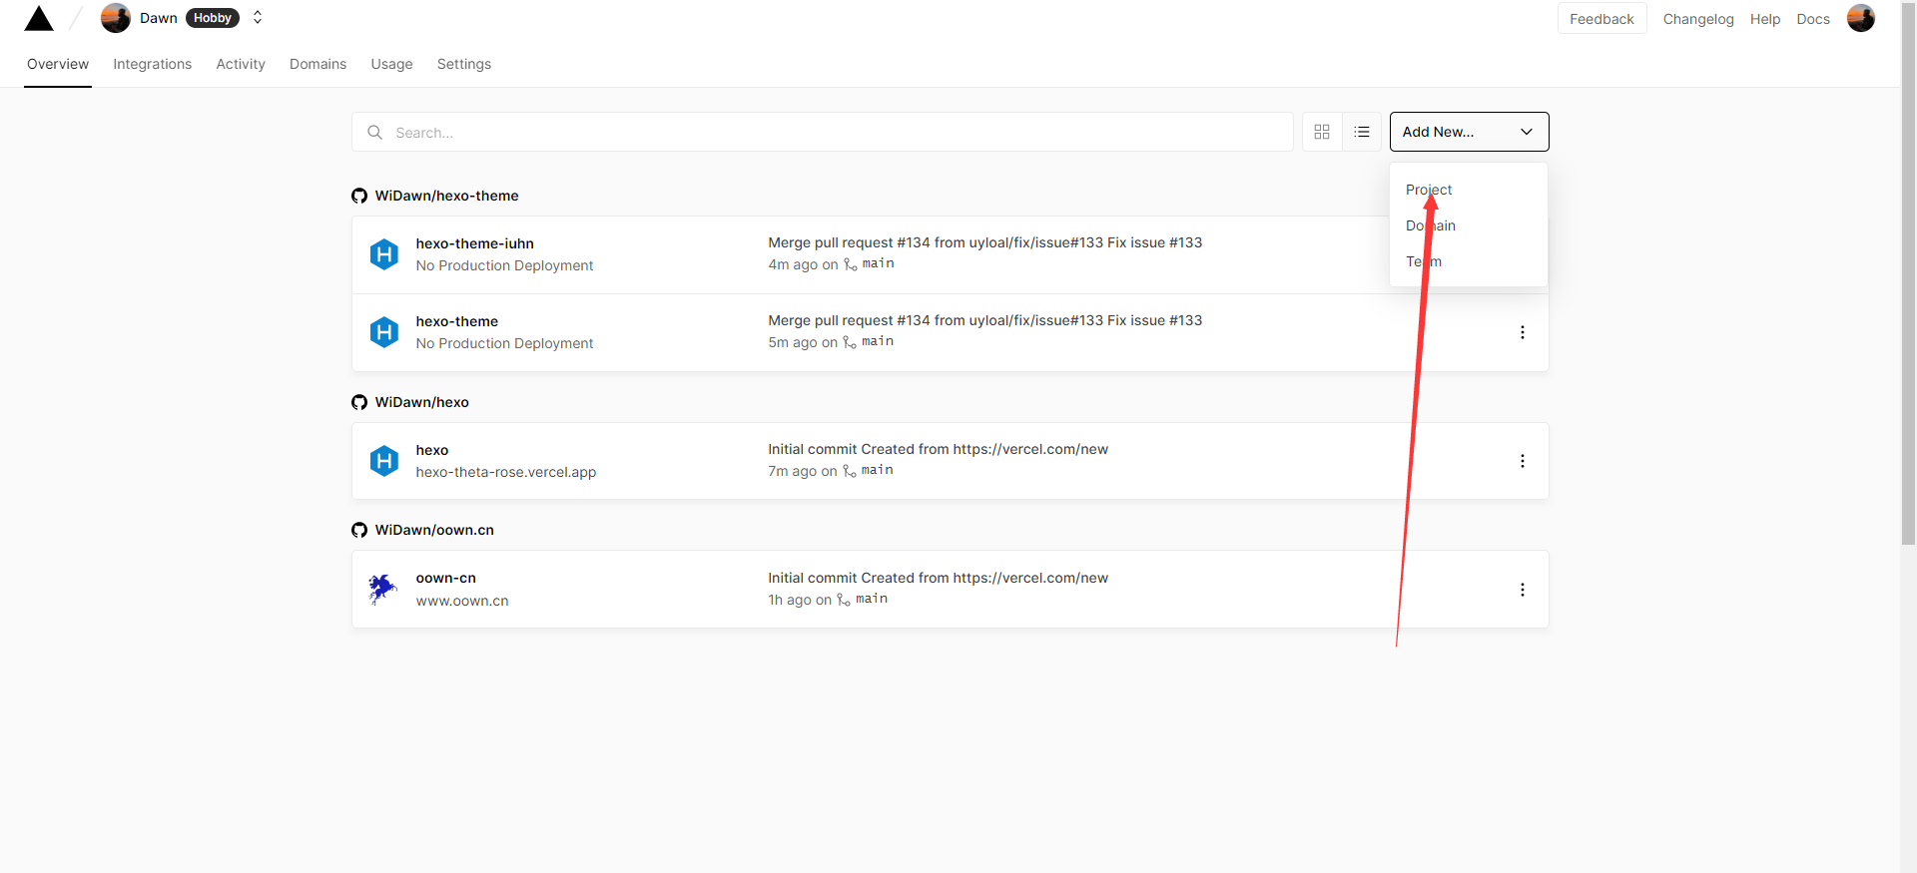
Task: Select Team from Add New menu
Action: pyautogui.click(x=1424, y=261)
